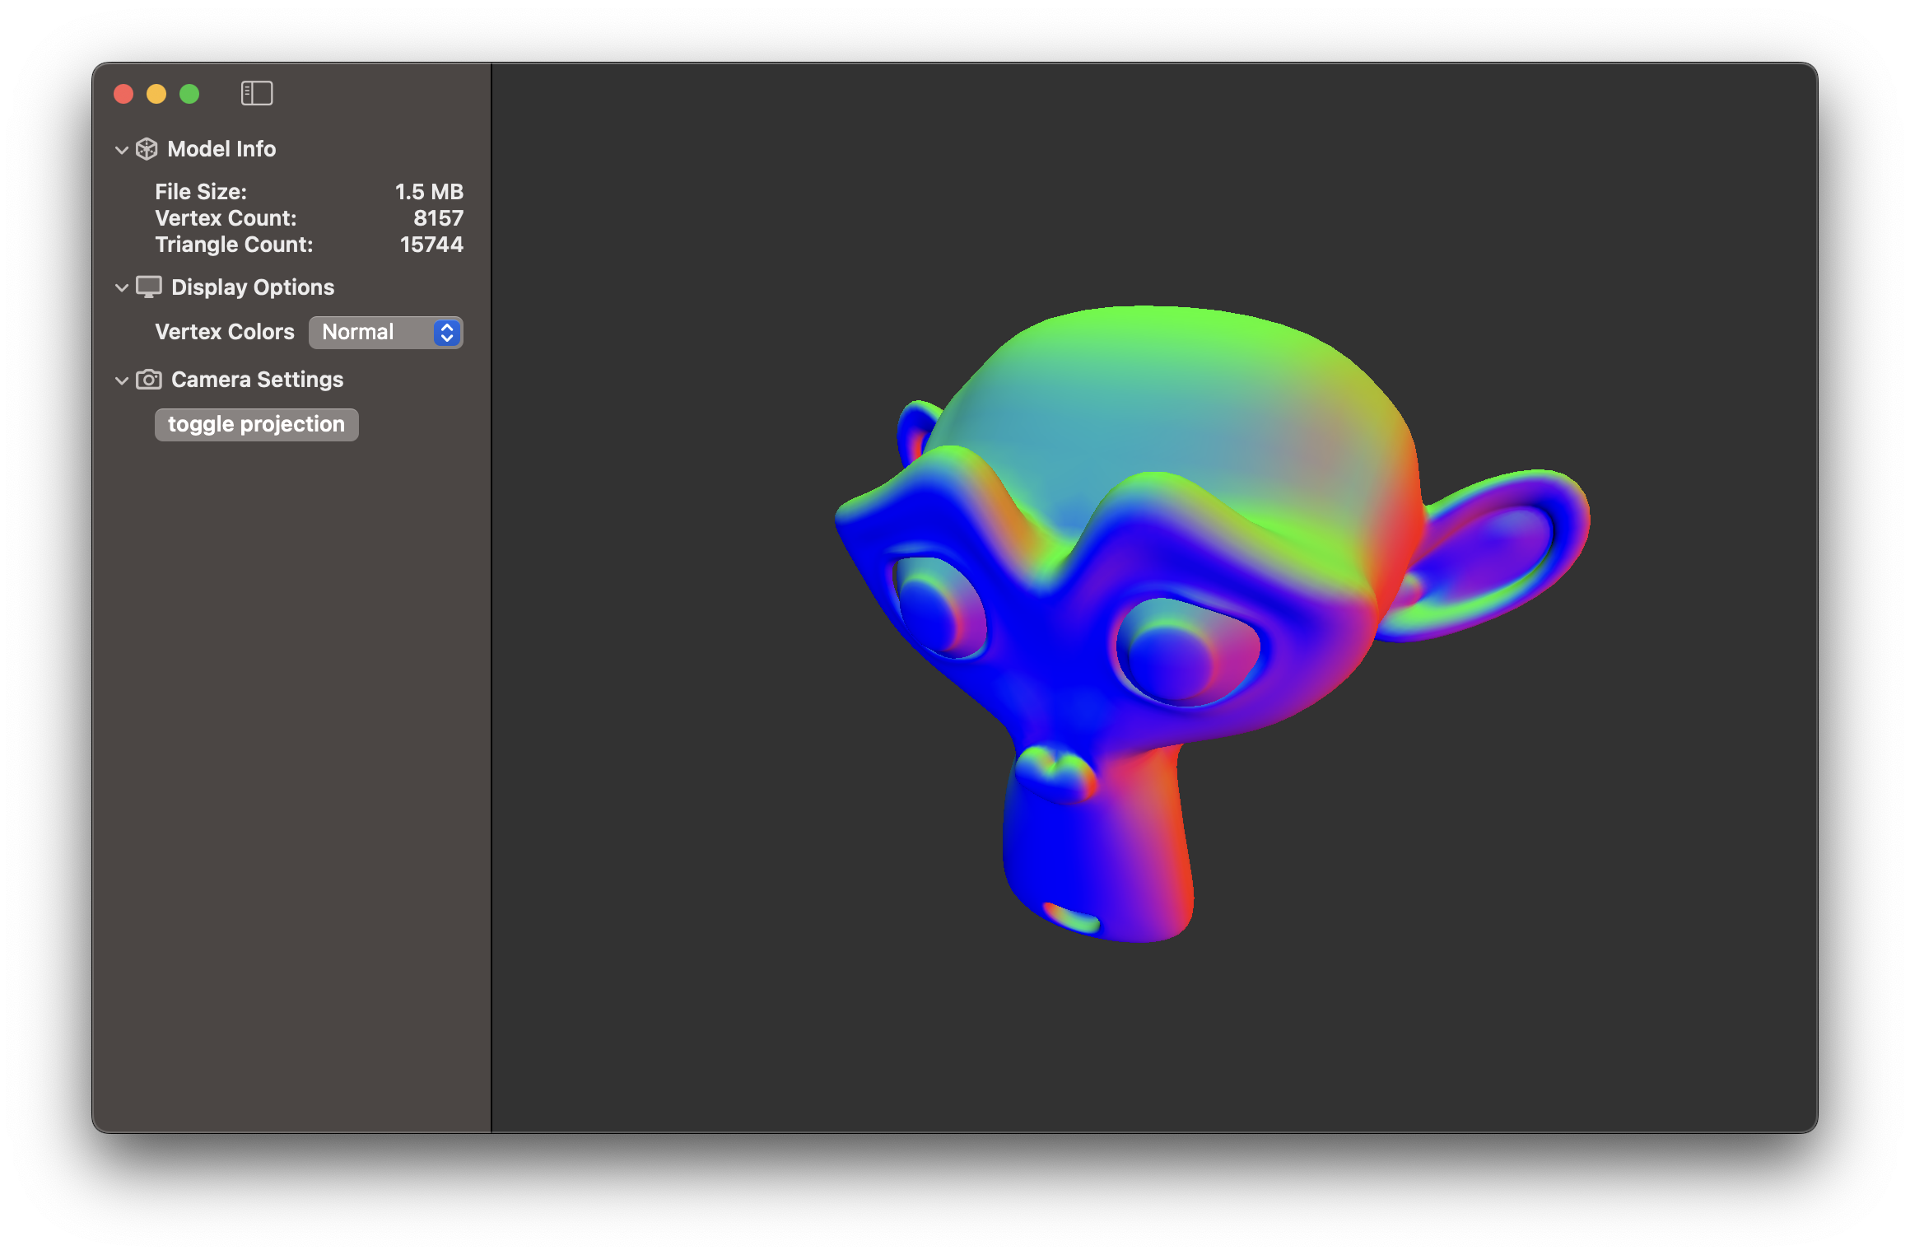Collapse the Display Options section chevron
Image resolution: width=1910 pixels, height=1255 pixels.
(122, 288)
